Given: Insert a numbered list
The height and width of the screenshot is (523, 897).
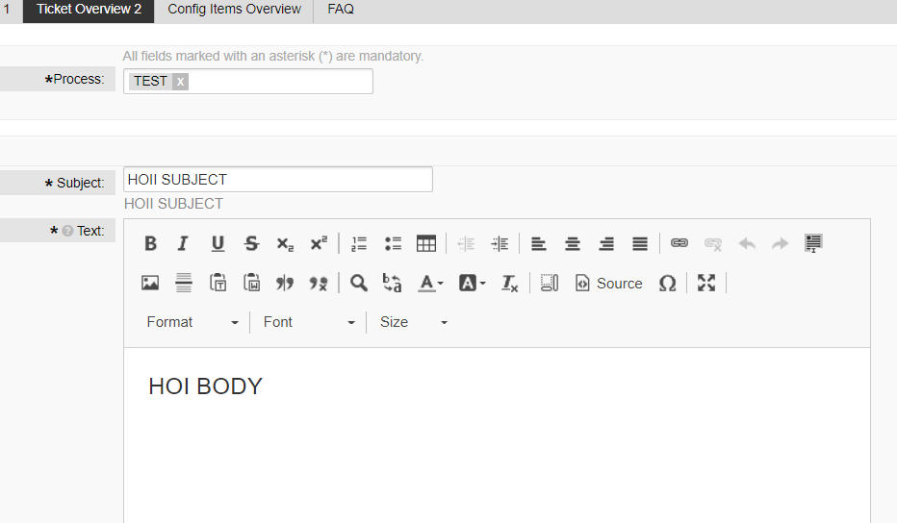Looking at the screenshot, I should pos(359,243).
